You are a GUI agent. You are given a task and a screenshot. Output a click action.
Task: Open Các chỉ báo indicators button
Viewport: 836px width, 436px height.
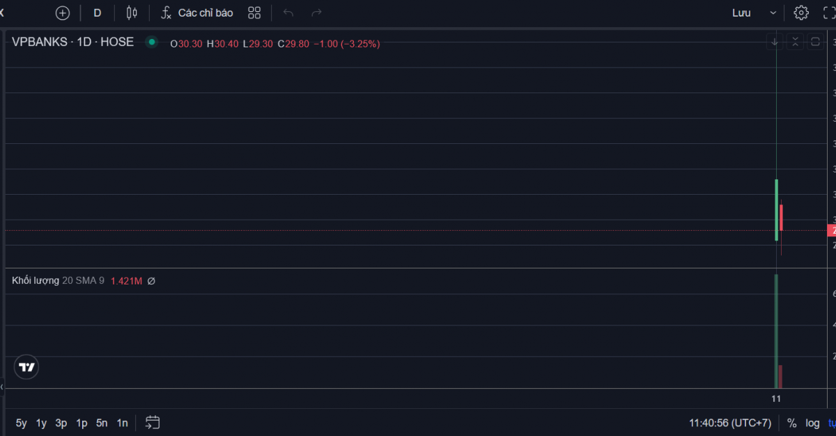pos(197,13)
